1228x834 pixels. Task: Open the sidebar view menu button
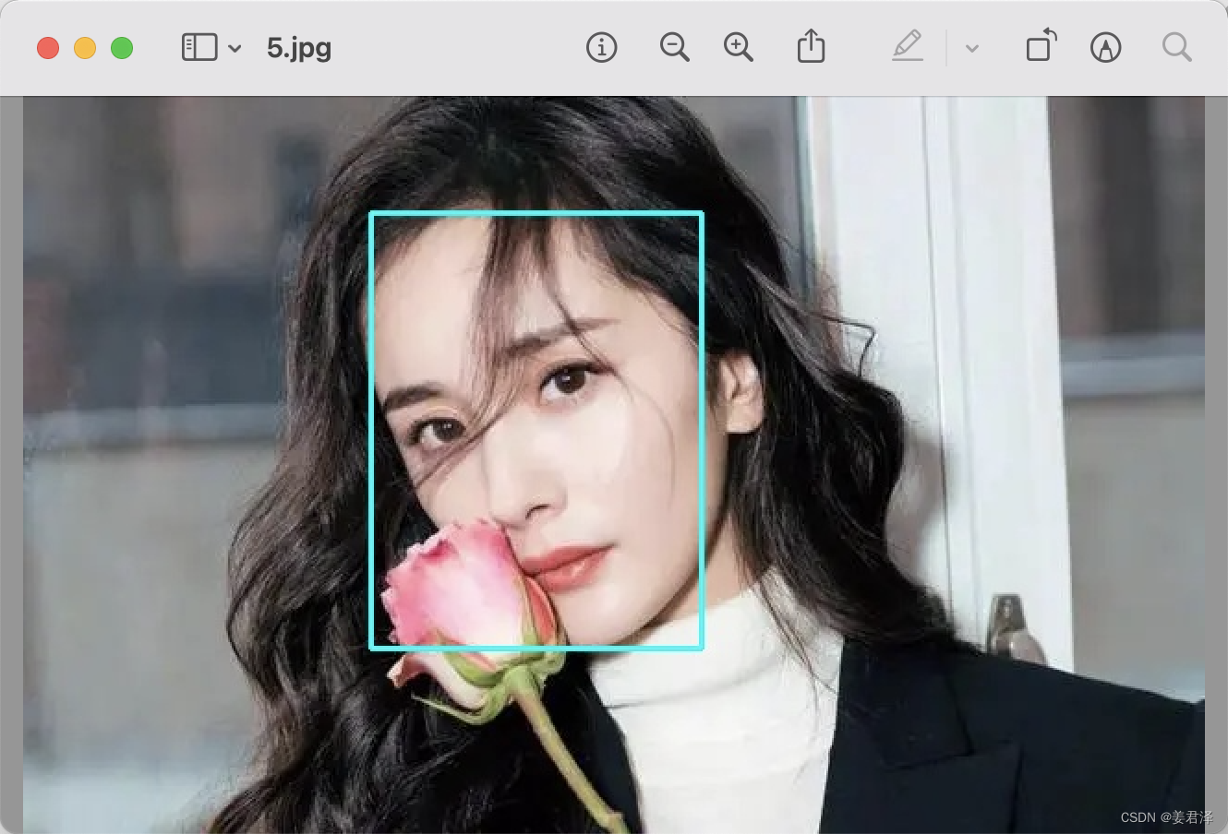point(199,47)
